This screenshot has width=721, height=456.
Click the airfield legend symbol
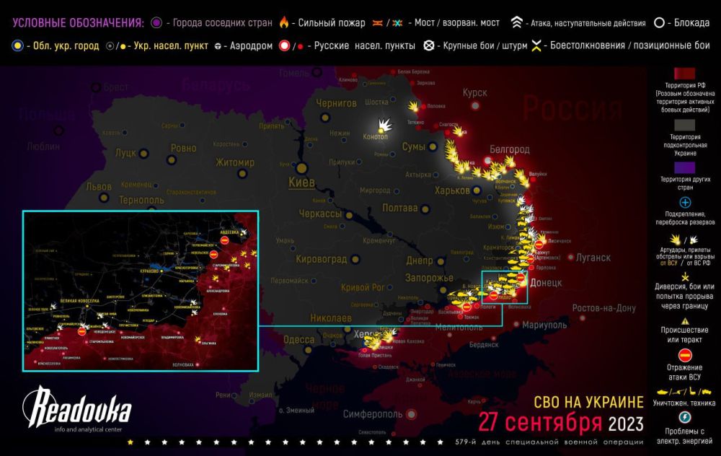pos(217,47)
